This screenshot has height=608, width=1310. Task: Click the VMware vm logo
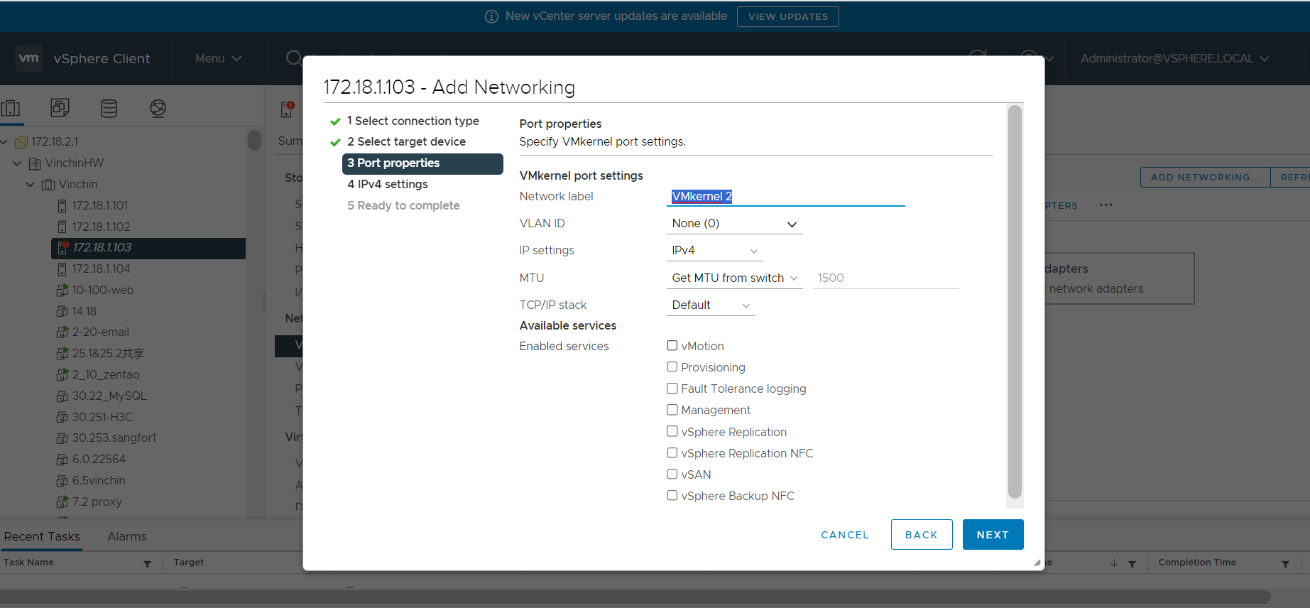28,58
